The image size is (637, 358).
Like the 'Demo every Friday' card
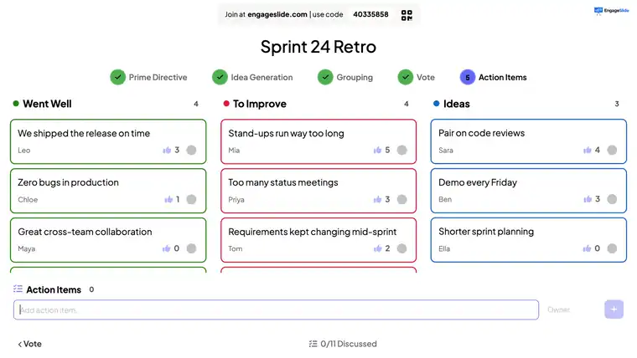coord(588,199)
